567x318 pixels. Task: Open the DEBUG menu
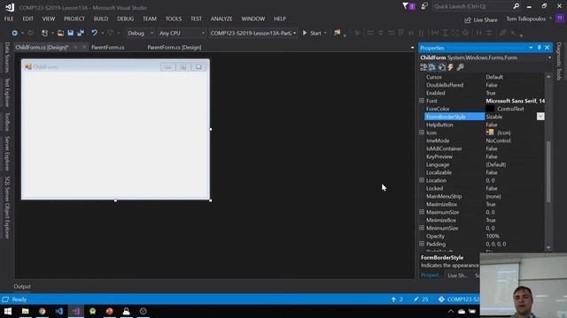point(126,19)
